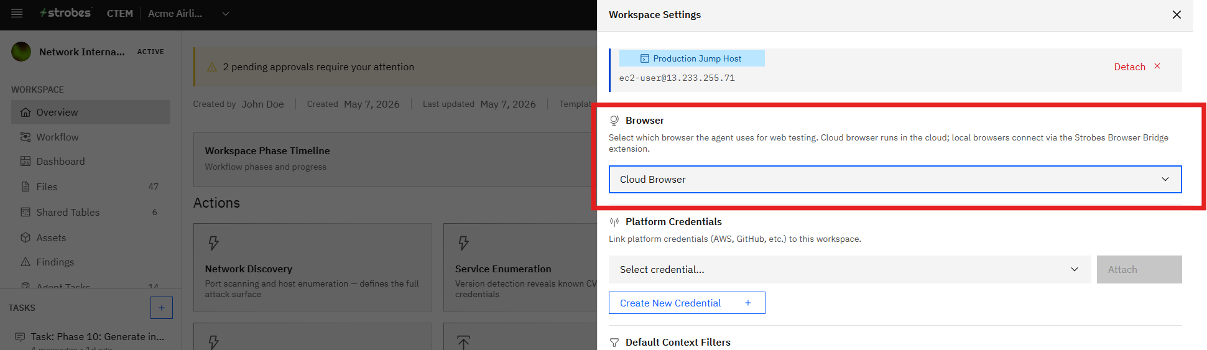Click Create New Credential button
Viewport: 1207px width, 350px height.
(687, 303)
